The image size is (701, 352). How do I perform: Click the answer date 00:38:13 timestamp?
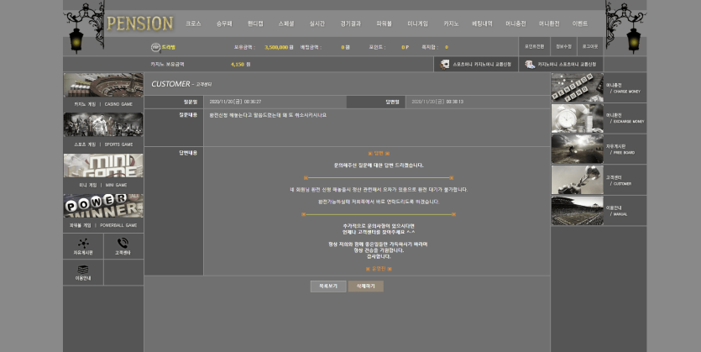coord(437,102)
